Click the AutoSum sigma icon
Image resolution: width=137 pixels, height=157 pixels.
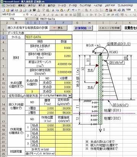91,10
